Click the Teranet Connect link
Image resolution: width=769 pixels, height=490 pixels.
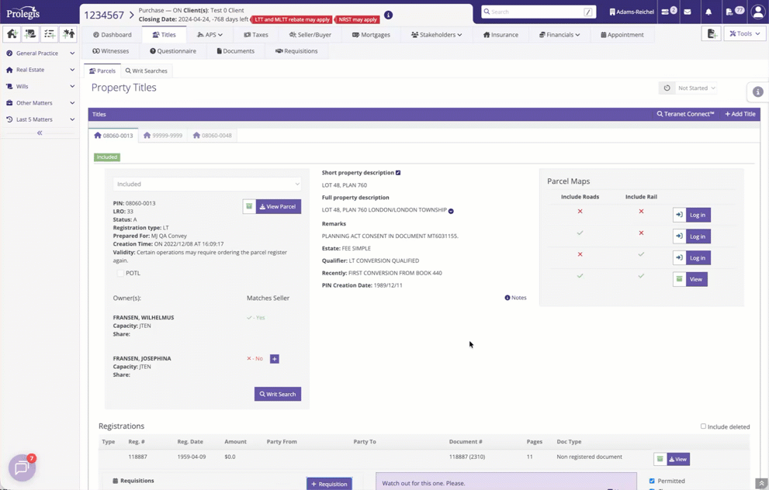pyautogui.click(x=686, y=114)
